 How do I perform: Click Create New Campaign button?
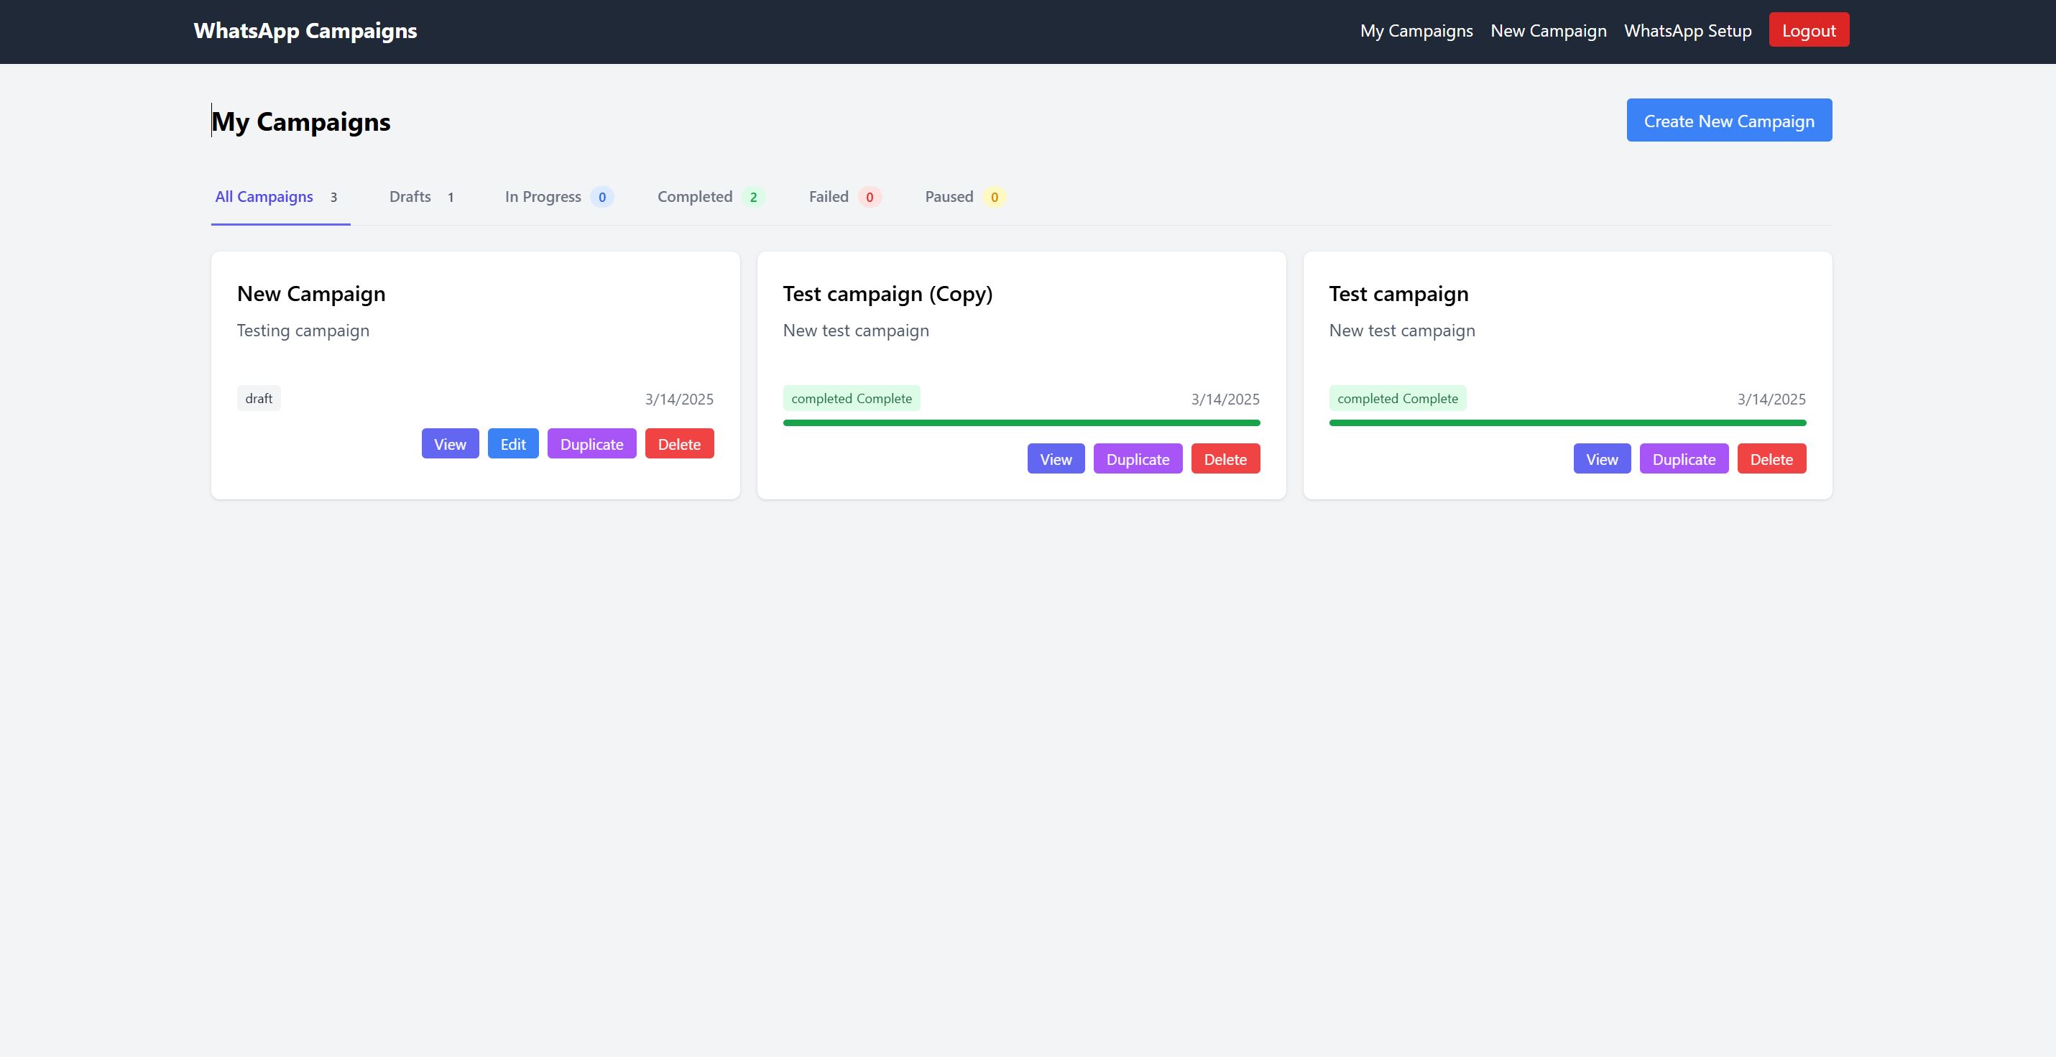[1729, 121]
